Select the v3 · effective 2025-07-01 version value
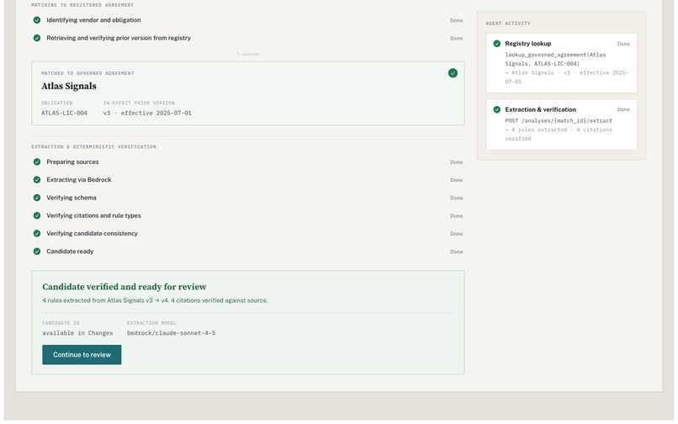The image size is (678, 424). click(x=147, y=113)
